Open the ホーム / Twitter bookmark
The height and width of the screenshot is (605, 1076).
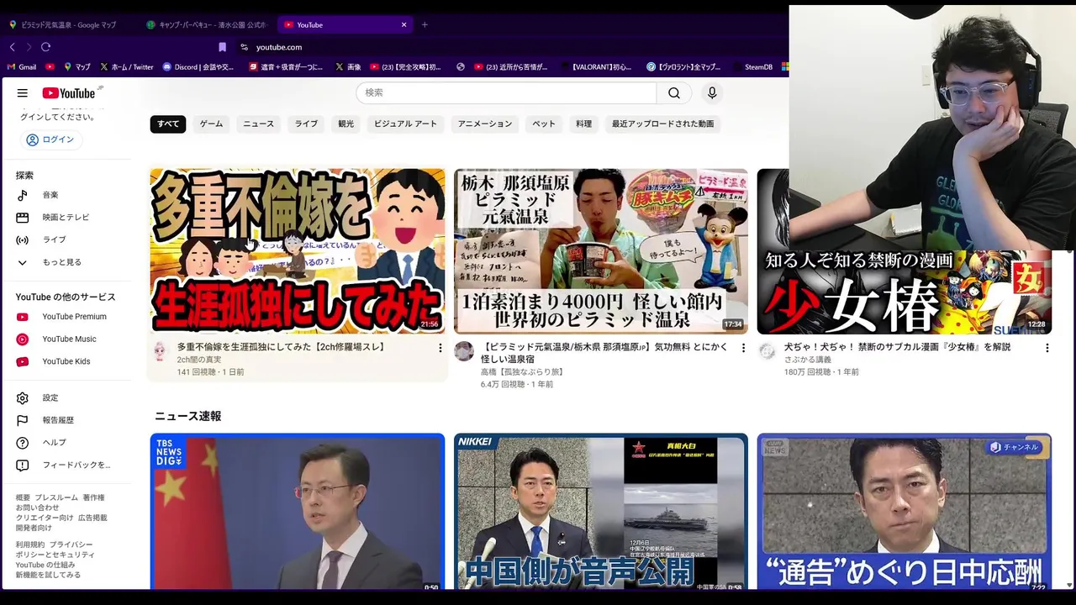click(127, 67)
